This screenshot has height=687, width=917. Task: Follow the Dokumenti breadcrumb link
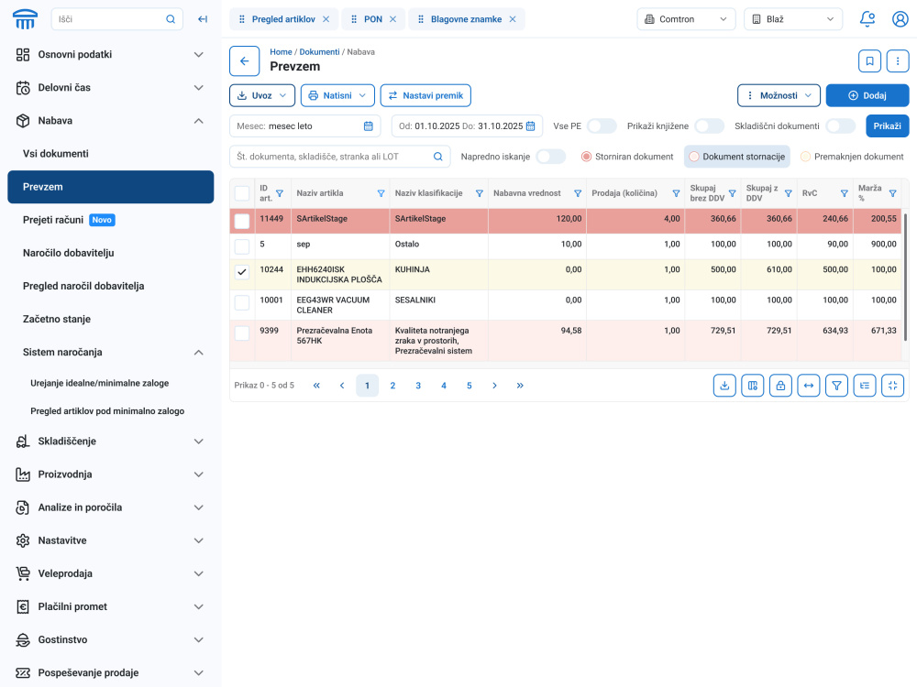click(319, 52)
